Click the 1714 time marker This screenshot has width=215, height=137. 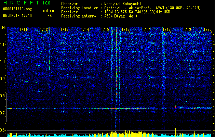pos(85,29)
